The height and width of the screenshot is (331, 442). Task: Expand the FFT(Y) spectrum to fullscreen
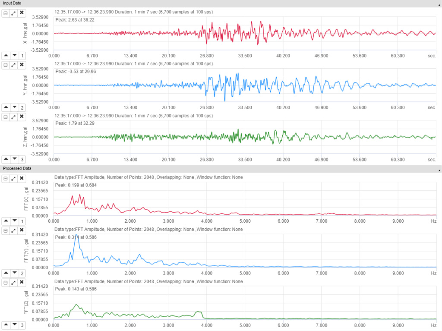[x=13, y=230]
